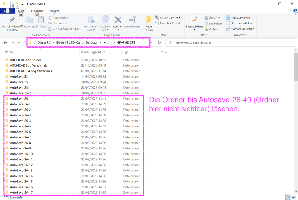Image resolution: width=298 pixels, height=200 pixels.
Task: Open the Datei file tab
Action: tap(7, 11)
